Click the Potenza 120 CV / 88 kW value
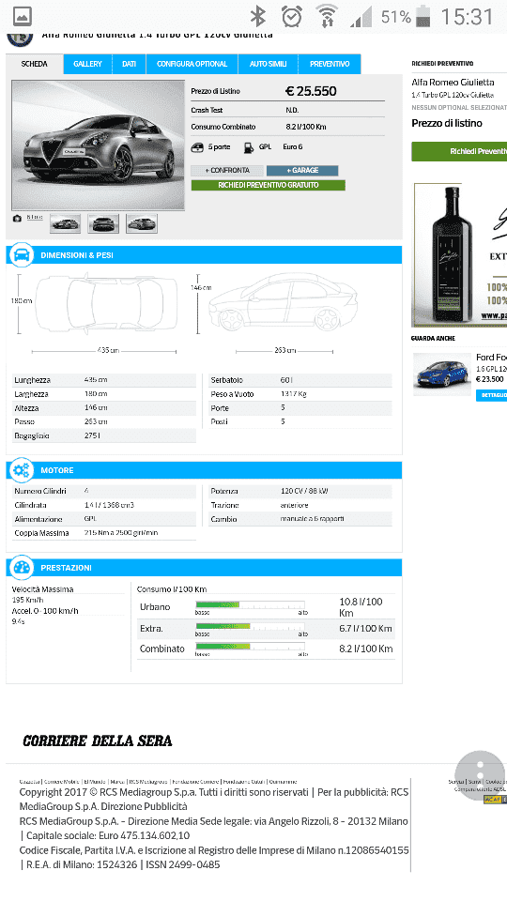This screenshot has width=507, height=901. tap(304, 491)
